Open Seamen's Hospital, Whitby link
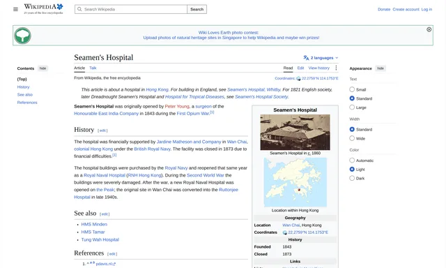The image size is (446, 268). coord(254,89)
